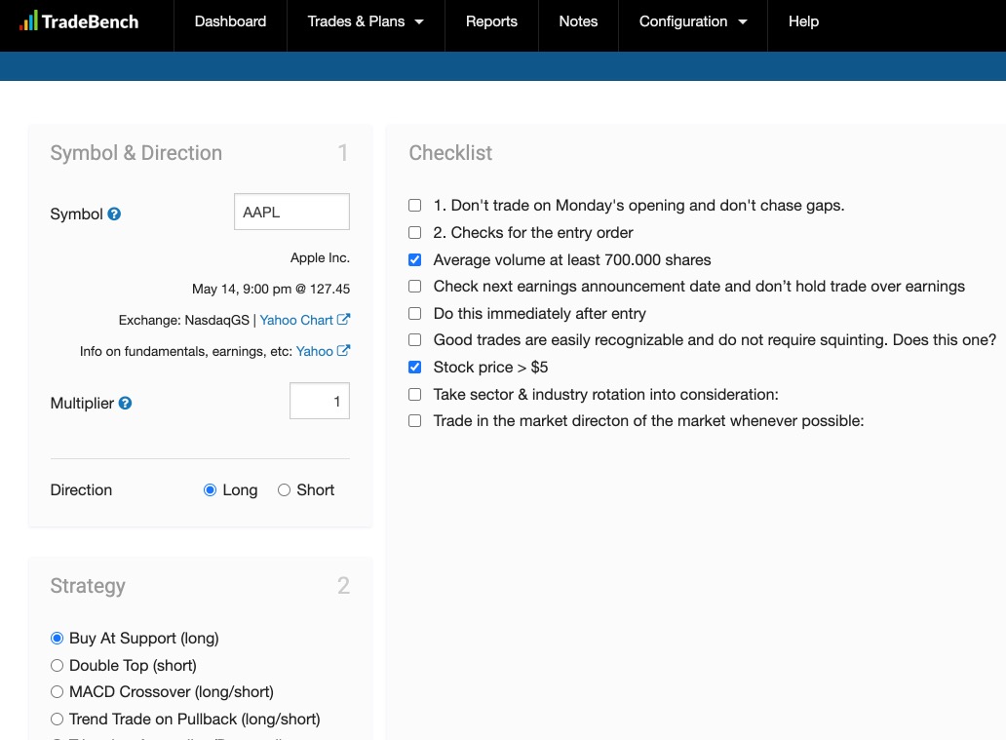The image size is (1006, 740).
Task: Click the Apple Inc. company name text
Action: coord(320,258)
